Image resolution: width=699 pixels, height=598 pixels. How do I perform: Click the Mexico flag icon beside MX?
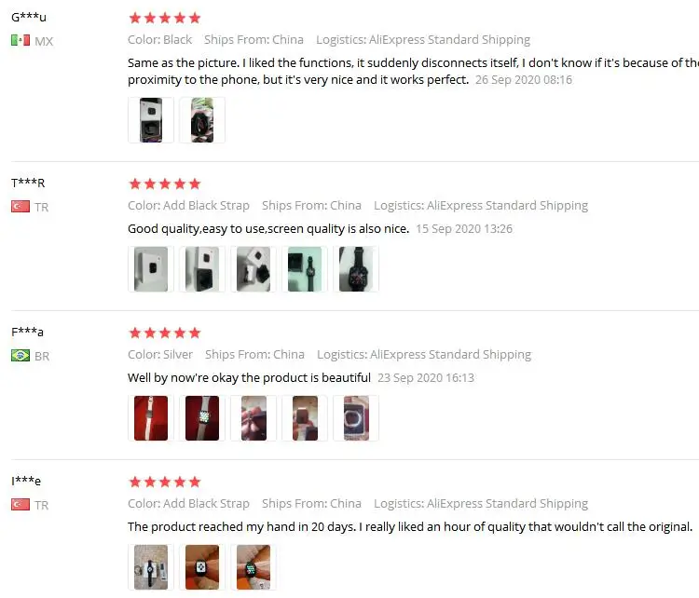[21, 41]
